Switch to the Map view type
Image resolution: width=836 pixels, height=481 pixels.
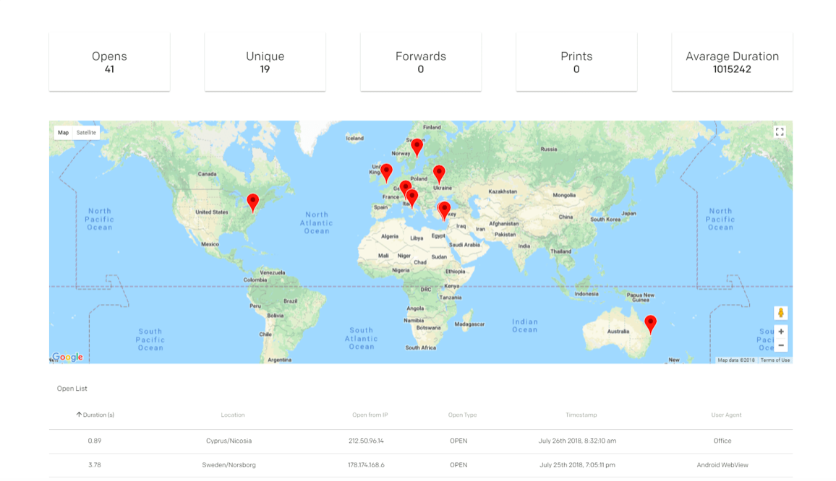click(64, 132)
